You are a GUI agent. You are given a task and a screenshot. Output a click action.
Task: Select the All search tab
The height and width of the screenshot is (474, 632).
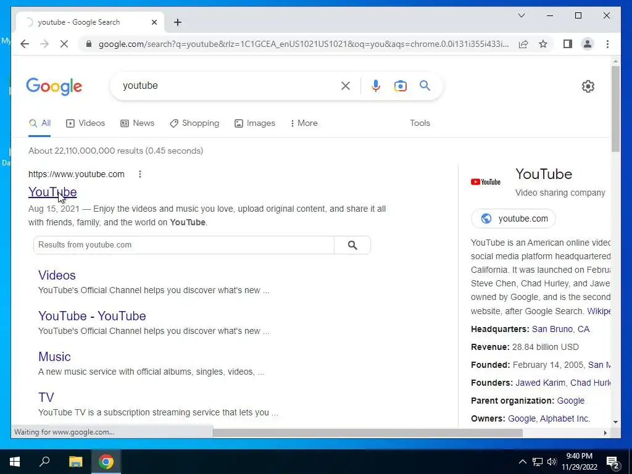coord(40,123)
